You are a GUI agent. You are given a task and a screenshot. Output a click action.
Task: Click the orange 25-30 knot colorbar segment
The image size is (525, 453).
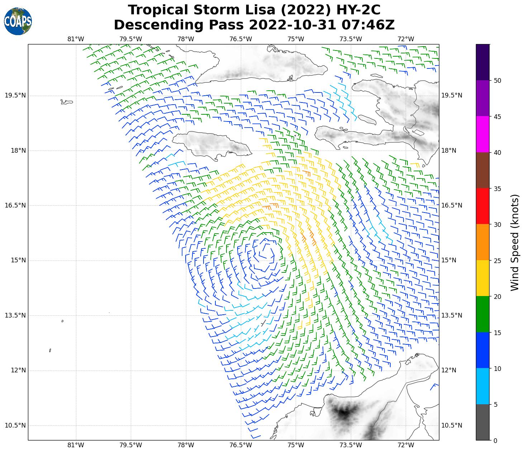click(x=482, y=242)
